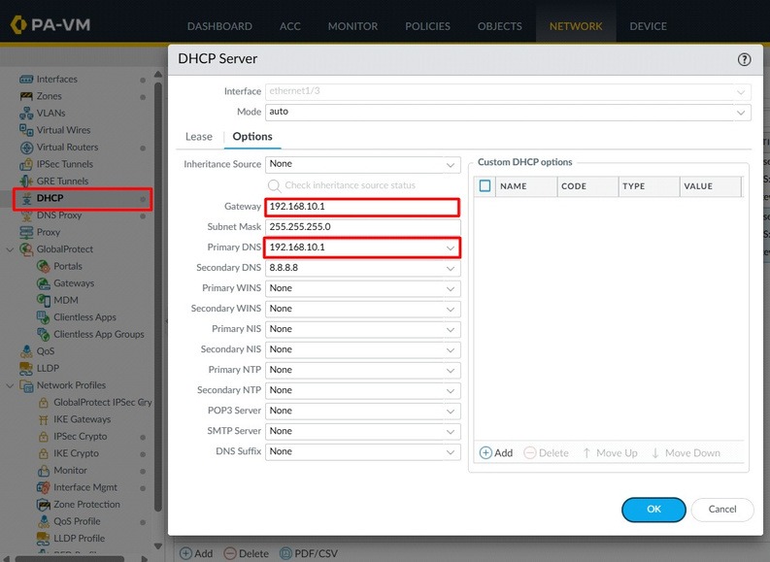Click the Virtual Routers icon
Screen dimensions: 770x562
tap(26, 148)
